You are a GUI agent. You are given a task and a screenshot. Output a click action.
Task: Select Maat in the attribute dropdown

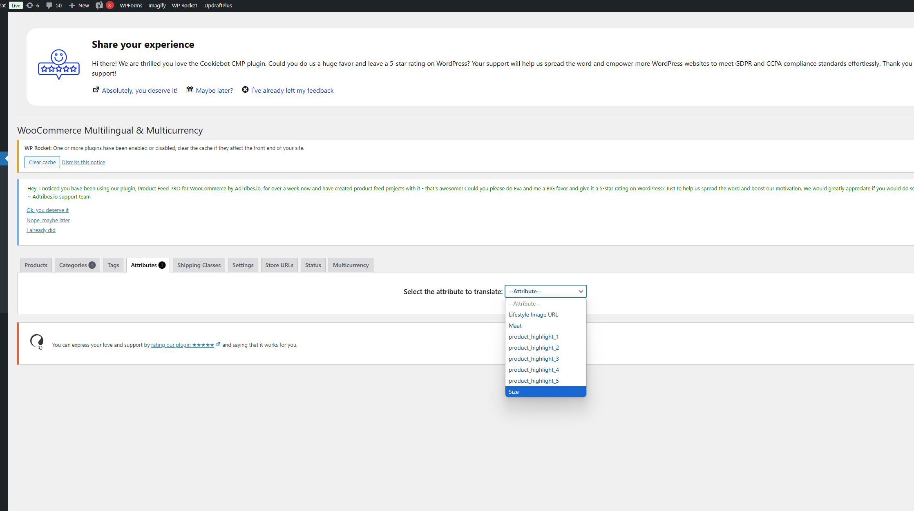pyautogui.click(x=515, y=326)
